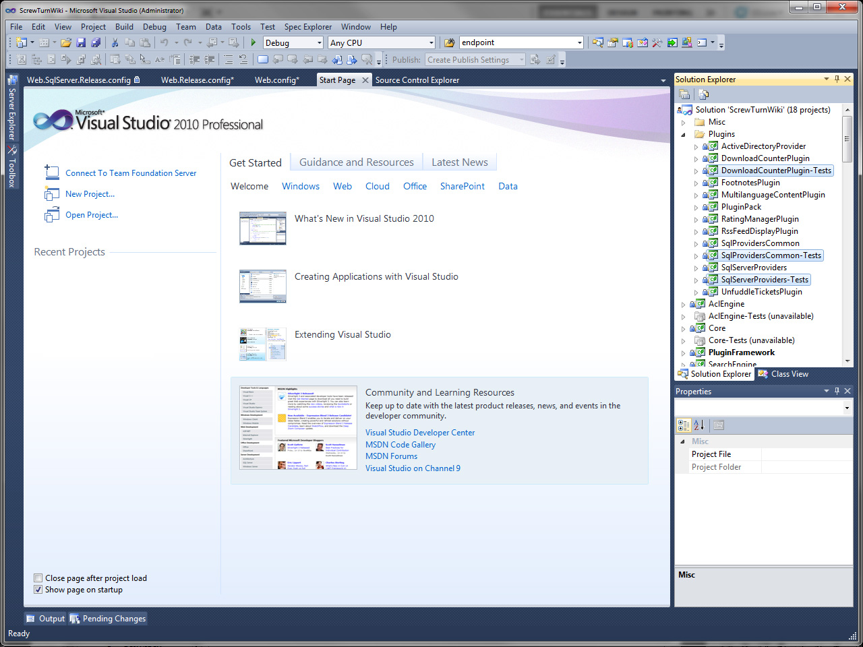Click the Decrease Indent toolbar icon

pyautogui.click(x=195, y=59)
